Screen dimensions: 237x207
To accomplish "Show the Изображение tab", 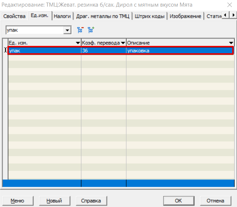I will coord(185,16).
